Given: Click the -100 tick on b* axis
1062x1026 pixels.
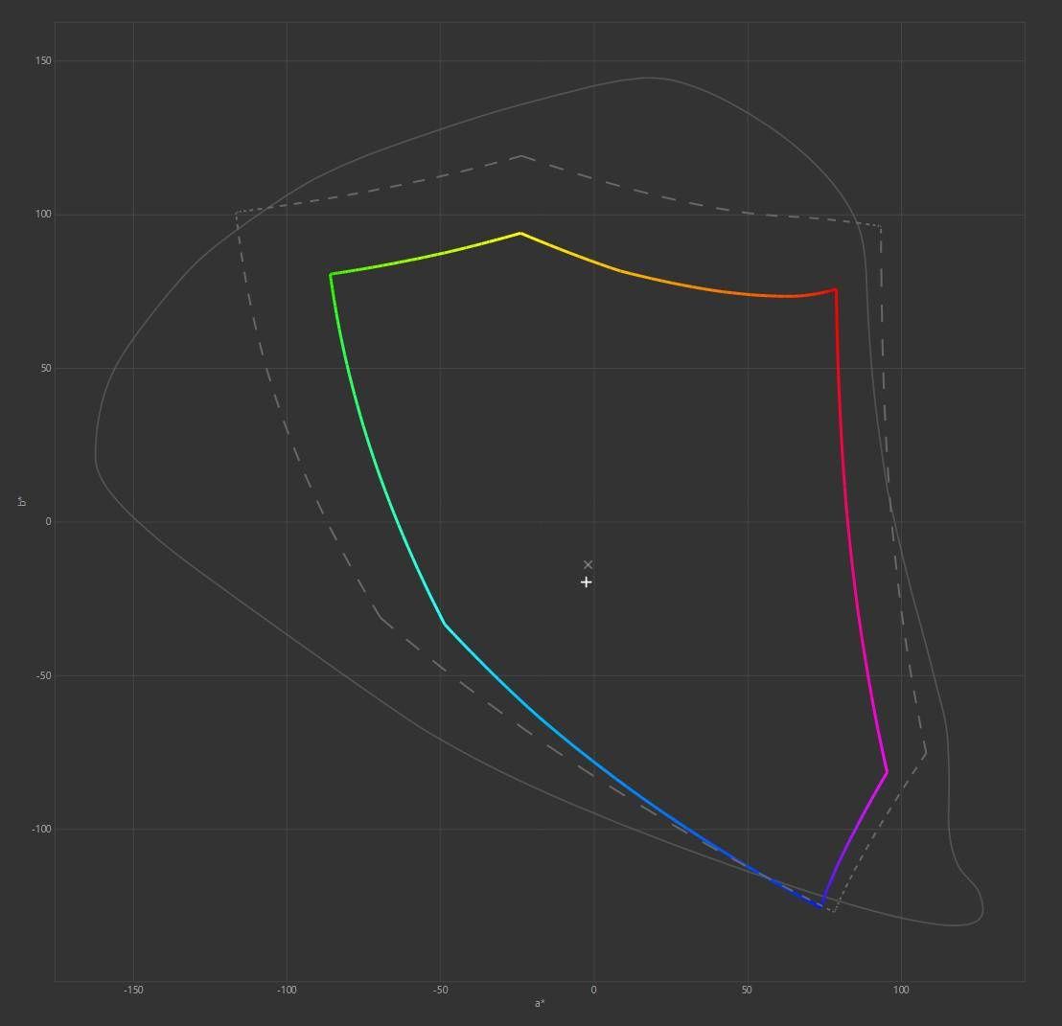Looking at the screenshot, I should pyautogui.click(x=41, y=829).
